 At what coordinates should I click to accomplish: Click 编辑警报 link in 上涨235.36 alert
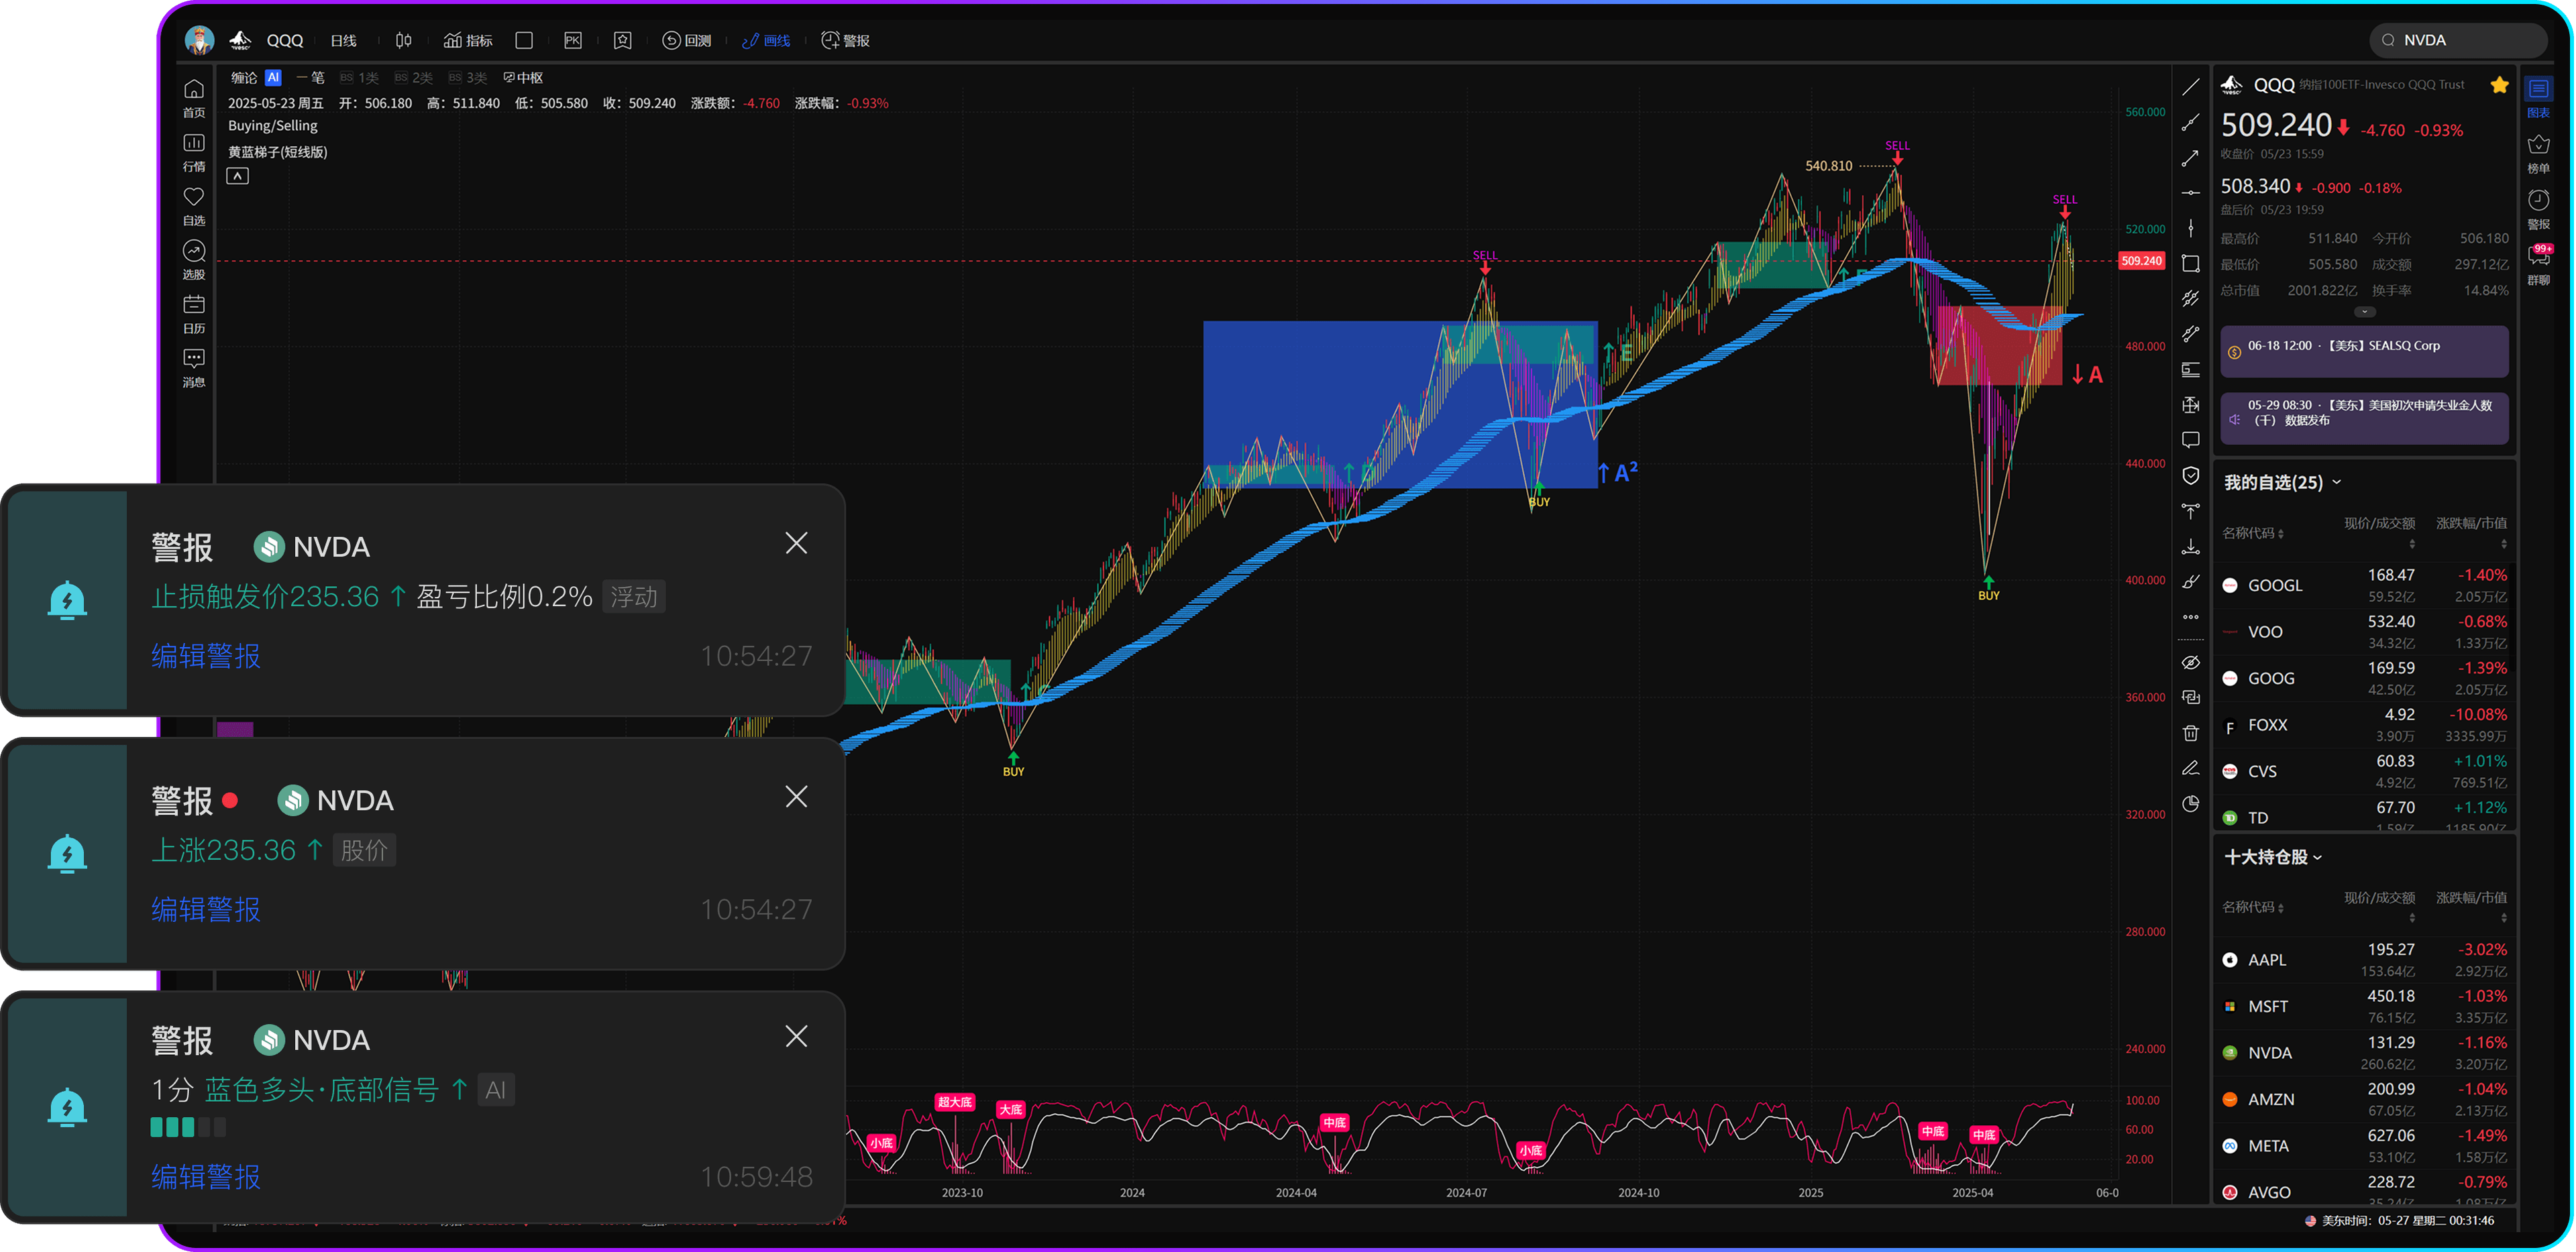206,909
